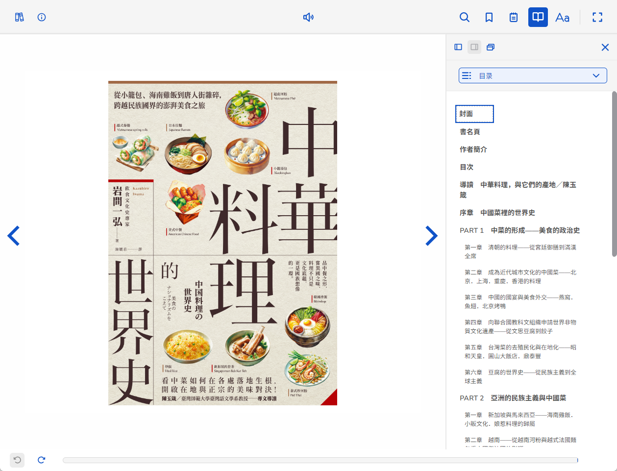The image size is (617, 471).
Task: Open font settings via the Aa icon
Action: (x=562, y=17)
